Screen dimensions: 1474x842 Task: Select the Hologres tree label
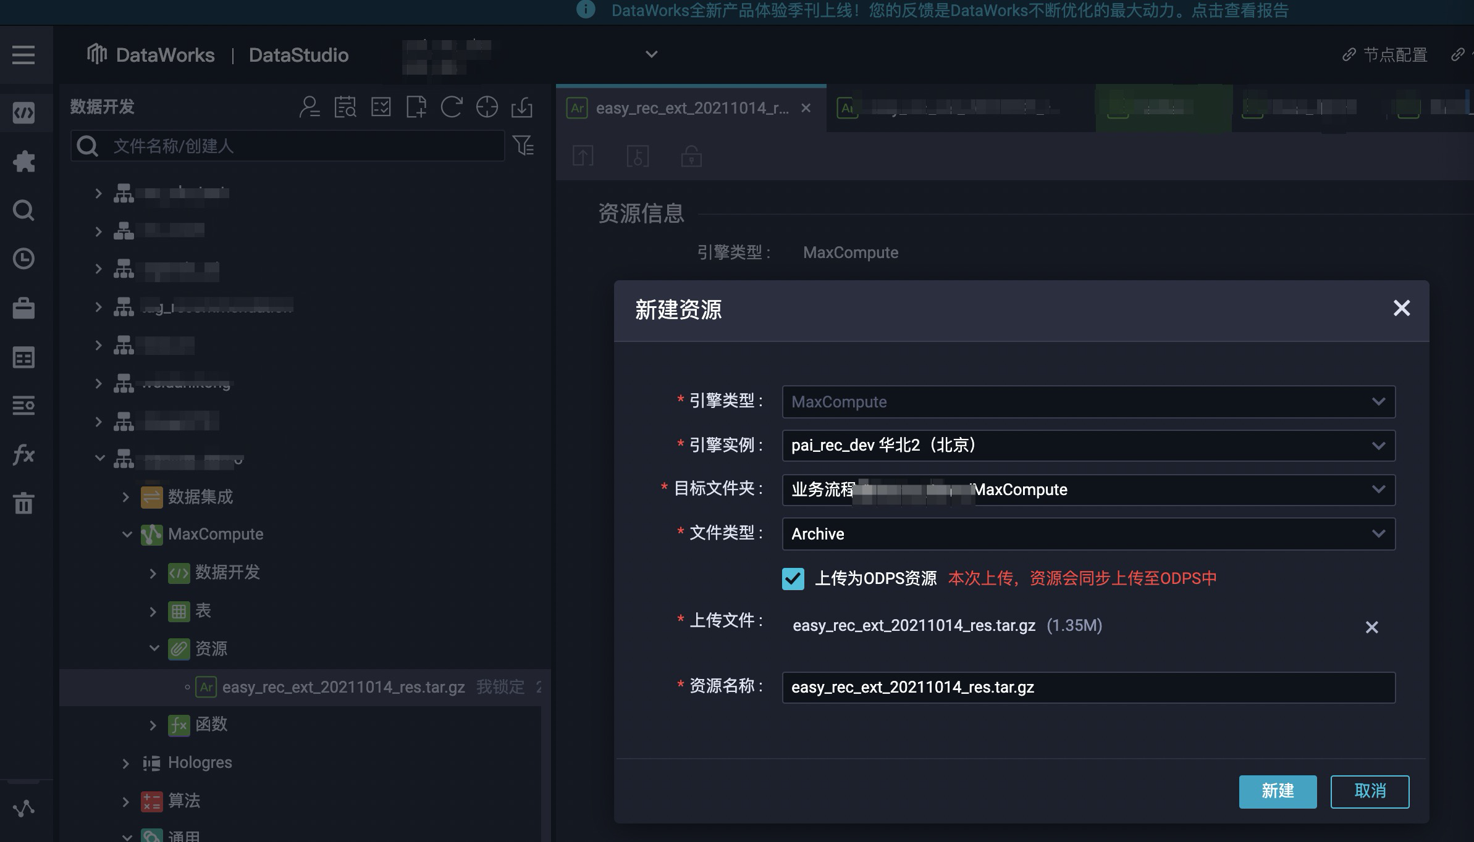[x=200, y=763]
